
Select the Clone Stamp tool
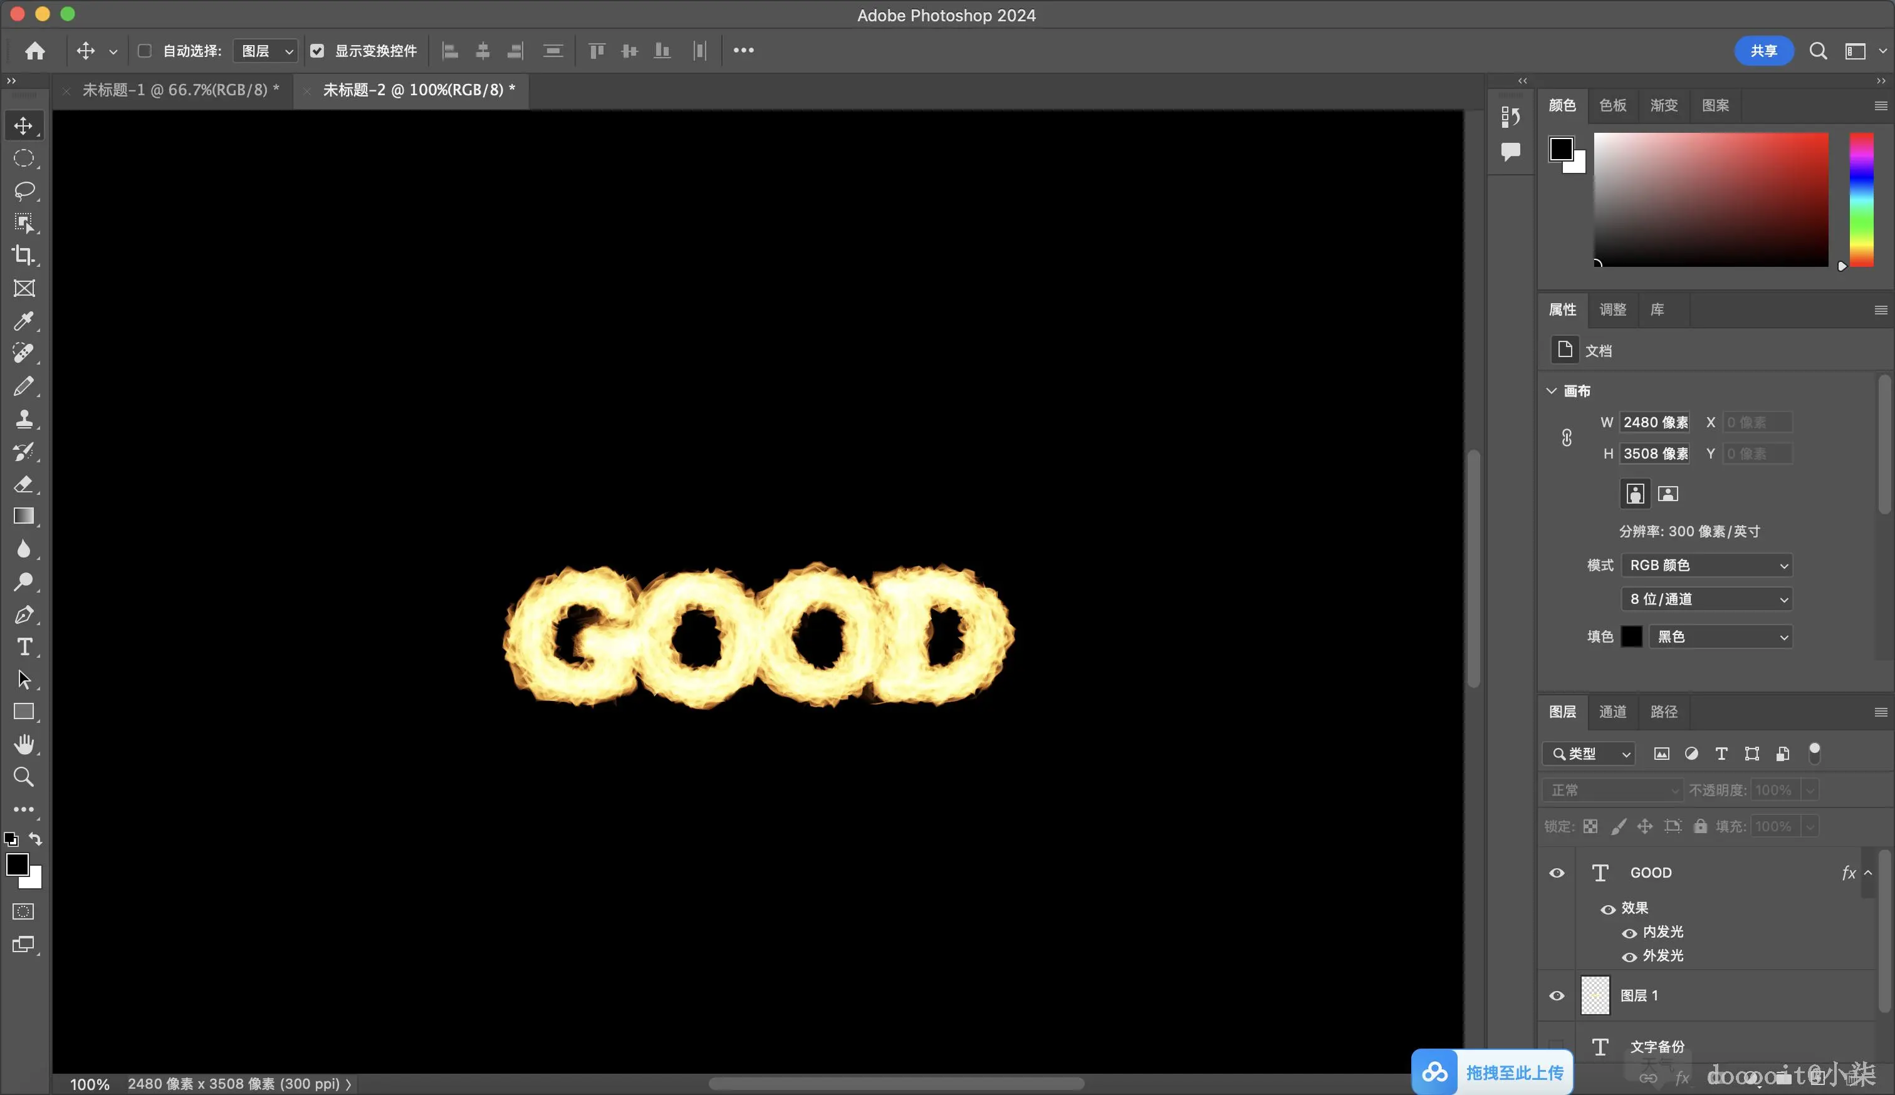point(24,418)
